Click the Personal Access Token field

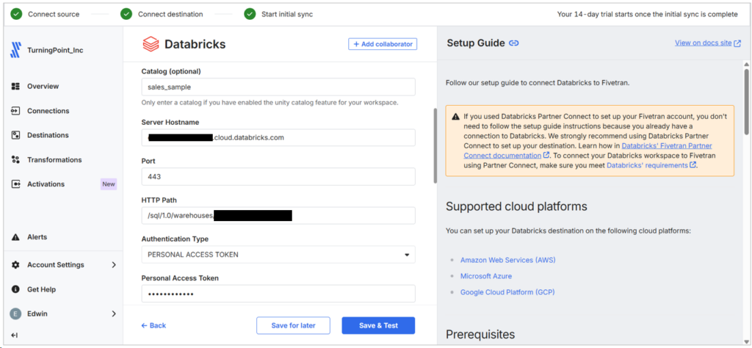point(278,294)
